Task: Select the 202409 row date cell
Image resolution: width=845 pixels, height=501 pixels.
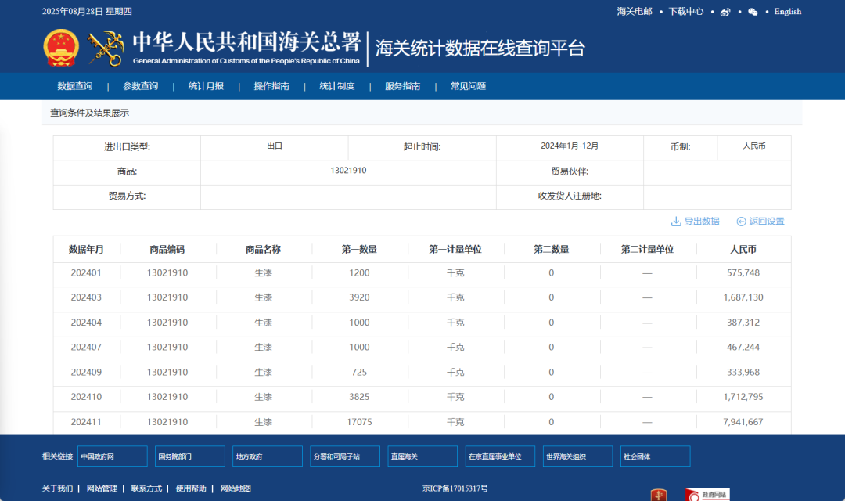Action: click(86, 372)
